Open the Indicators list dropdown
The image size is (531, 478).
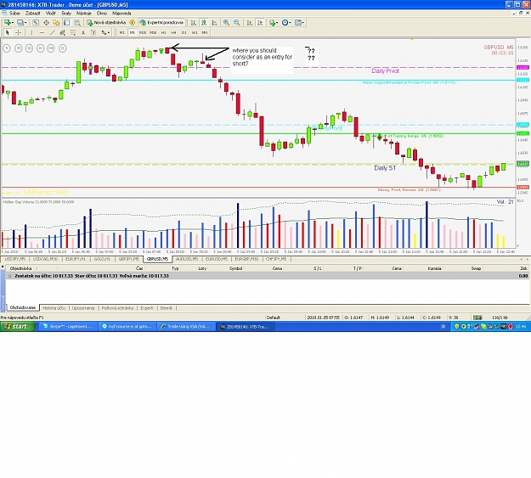[x=274, y=23]
